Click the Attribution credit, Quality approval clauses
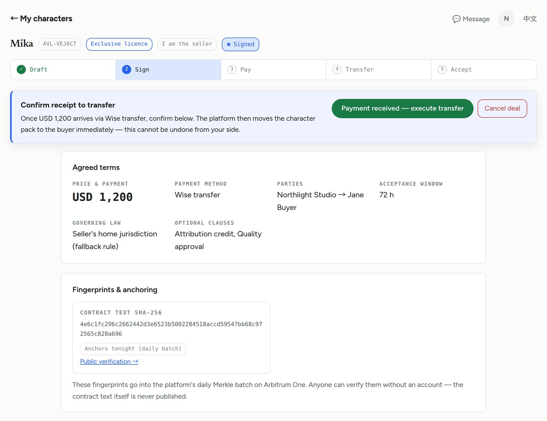The image size is (547, 421). [218, 240]
